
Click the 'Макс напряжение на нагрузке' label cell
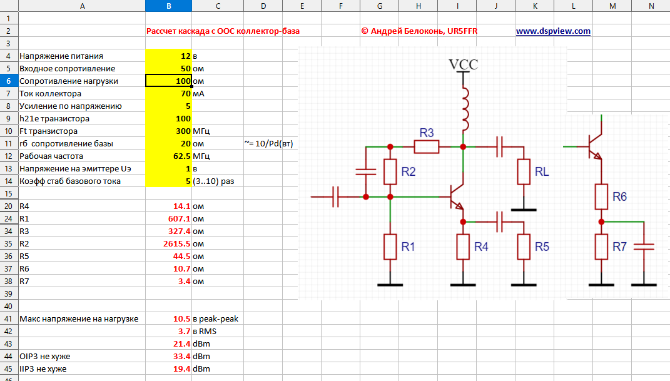79,318
